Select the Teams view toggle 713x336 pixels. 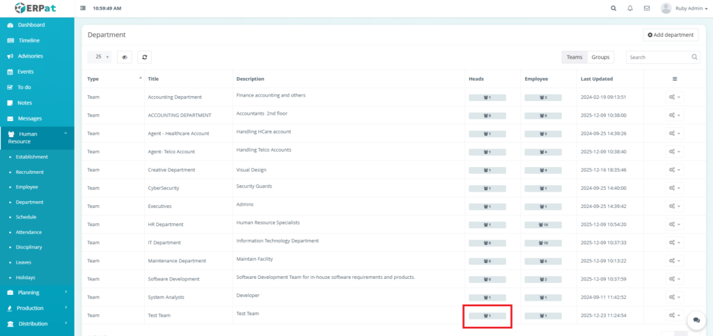[x=574, y=57]
